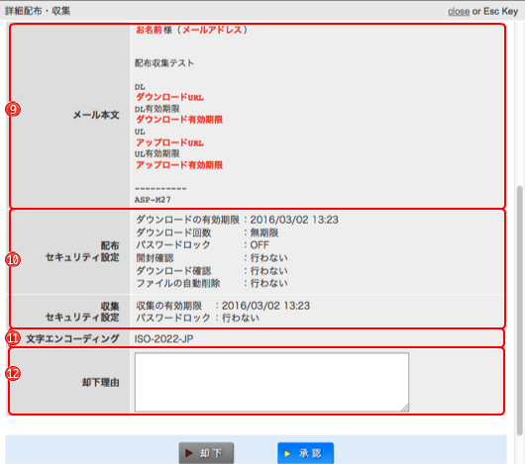Click the 収集セキュリティ設定 label
Image resolution: width=525 pixels, height=464 pixels.
82,312
